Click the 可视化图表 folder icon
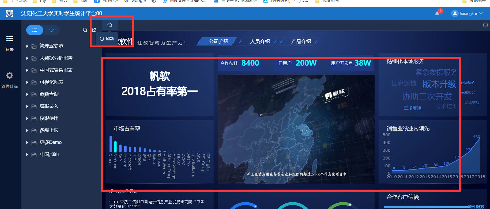The width and height of the screenshot is (490, 209). [x=34, y=83]
